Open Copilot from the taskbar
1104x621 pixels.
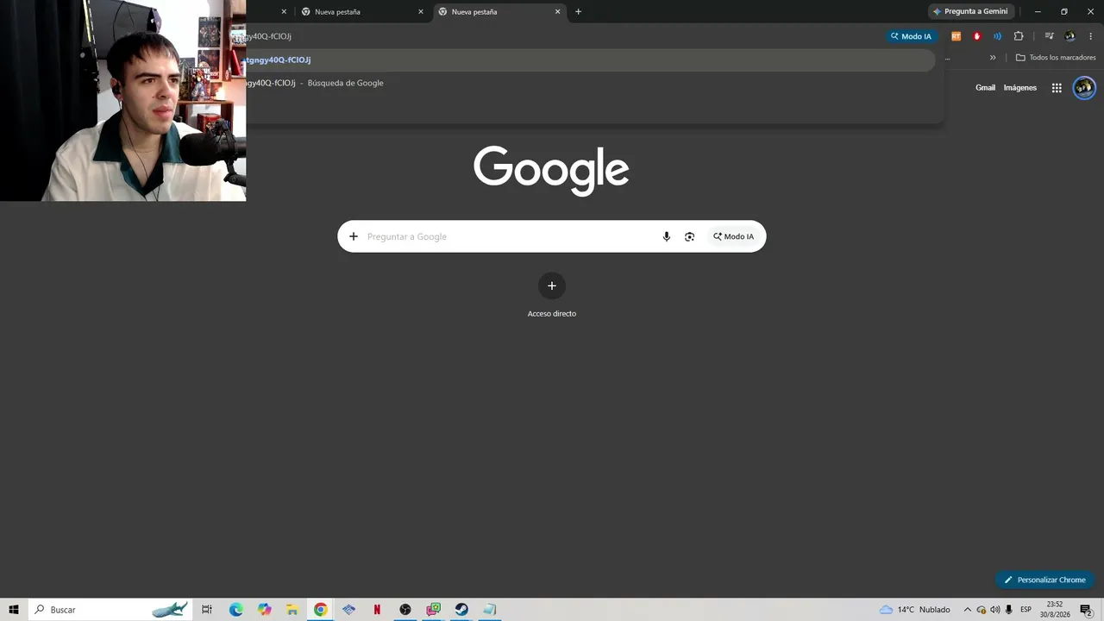(264, 609)
